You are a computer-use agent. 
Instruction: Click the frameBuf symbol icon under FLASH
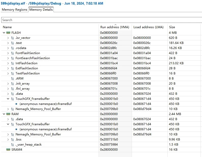click(16, 104)
